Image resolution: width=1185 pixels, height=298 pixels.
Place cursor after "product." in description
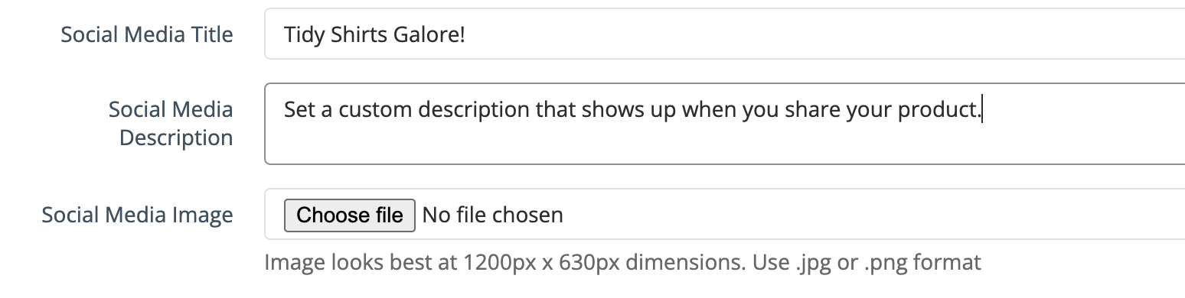click(x=981, y=110)
